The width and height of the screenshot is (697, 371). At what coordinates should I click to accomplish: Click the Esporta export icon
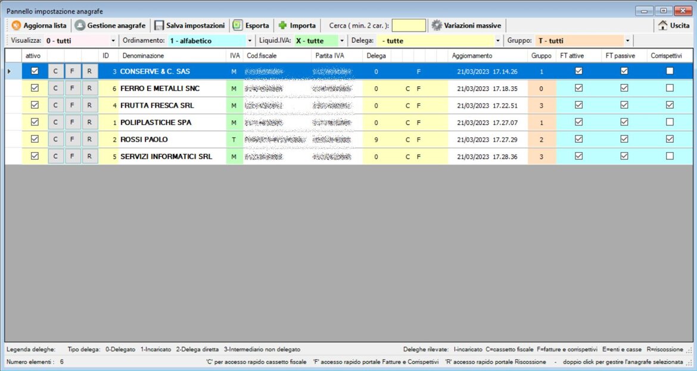tap(238, 26)
